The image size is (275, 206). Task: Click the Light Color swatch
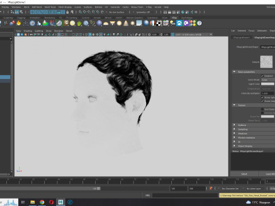coord(268,84)
